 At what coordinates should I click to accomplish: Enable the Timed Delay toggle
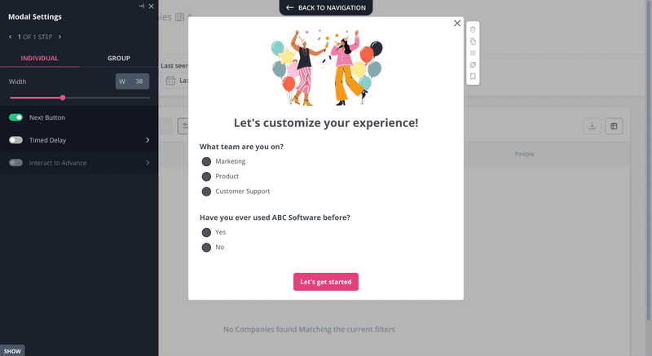pyautogui.click(x=15, y=140)
